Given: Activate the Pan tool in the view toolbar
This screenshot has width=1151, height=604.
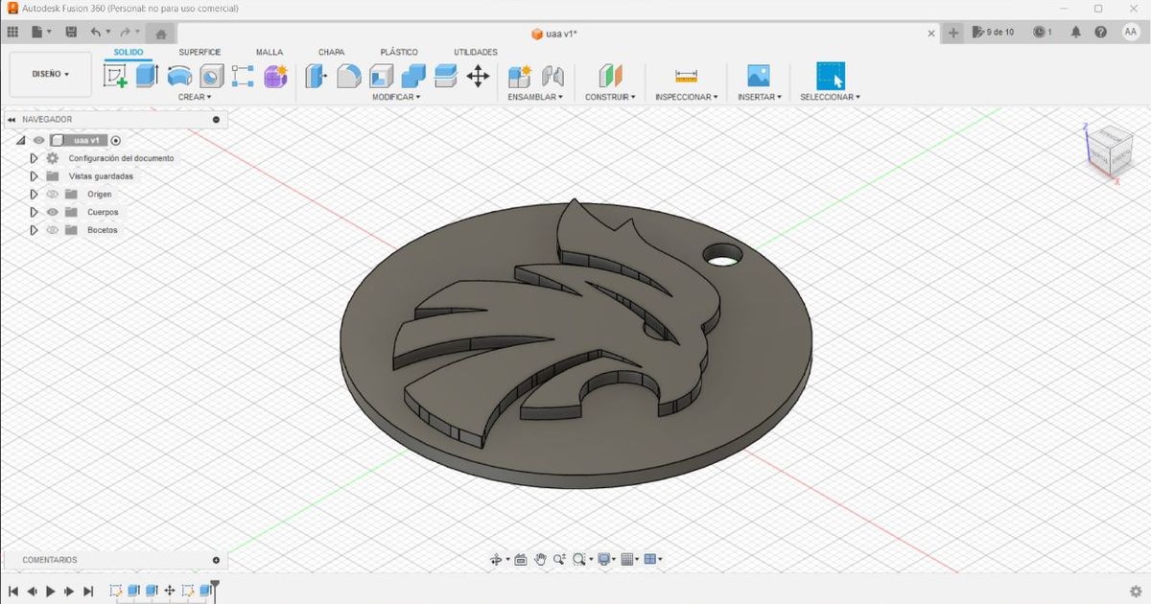Looking at the screenshot, I should [540, 559].
